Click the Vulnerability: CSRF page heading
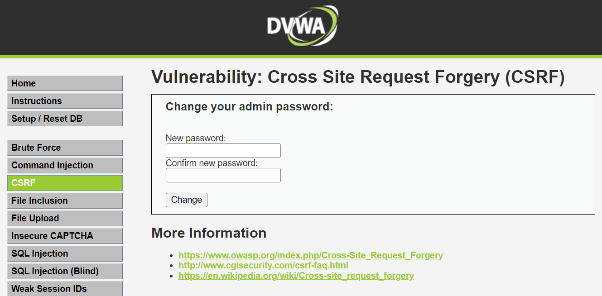Image resolution: width=602 pixels, height=296 pixels. [358, 77]
